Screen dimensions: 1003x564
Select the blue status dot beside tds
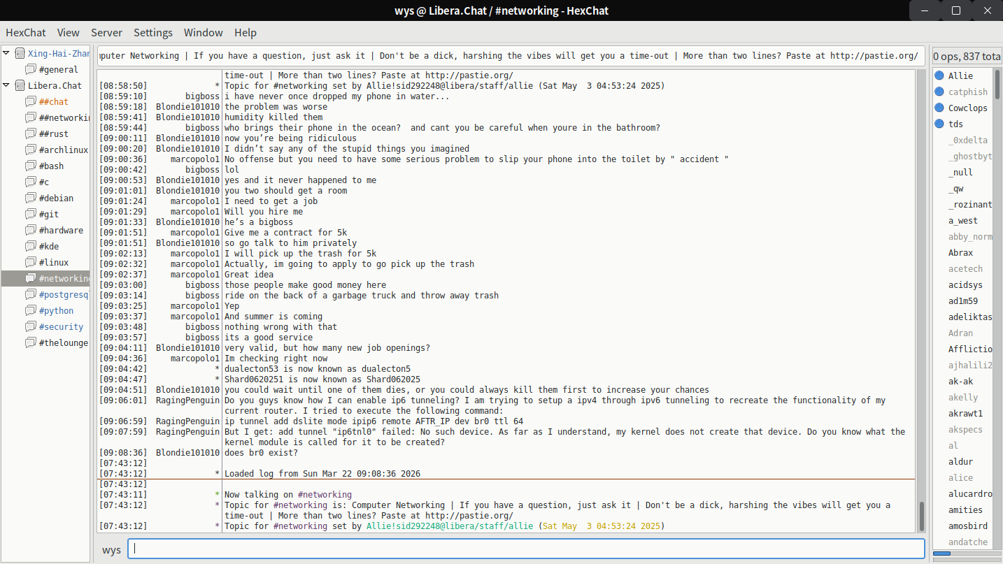tap(939, 124)
